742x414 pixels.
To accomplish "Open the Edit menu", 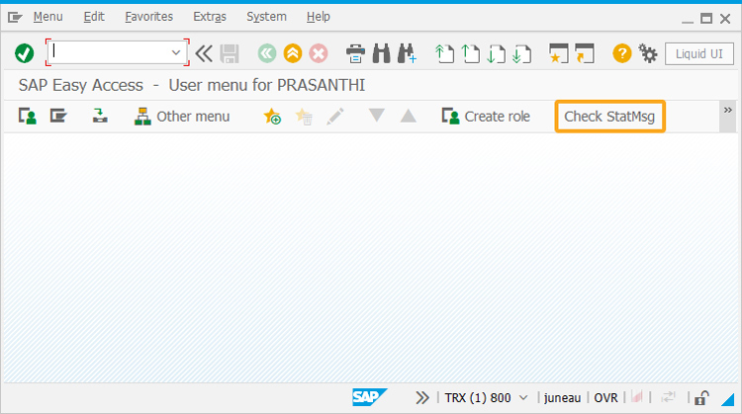I will [x=94, y=17].
